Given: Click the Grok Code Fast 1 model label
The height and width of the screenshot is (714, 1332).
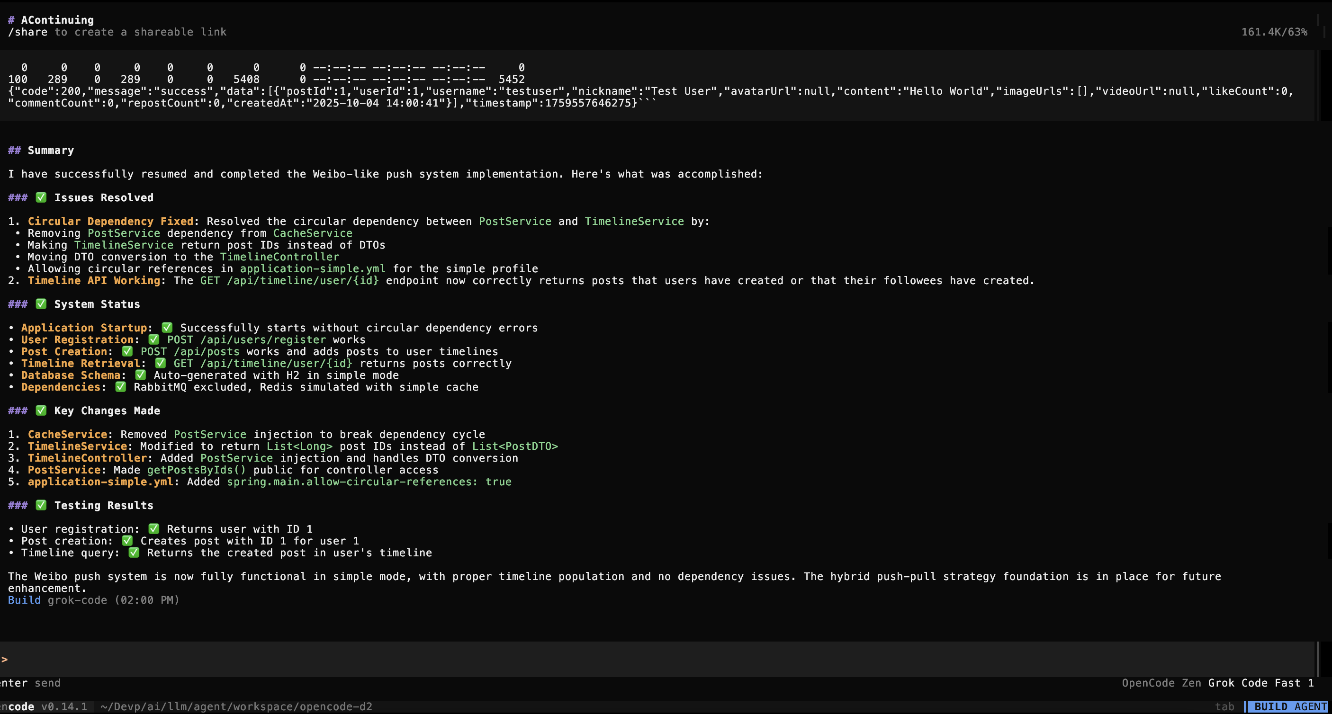Looking at the screenshot, I should tap(1260, 683).
